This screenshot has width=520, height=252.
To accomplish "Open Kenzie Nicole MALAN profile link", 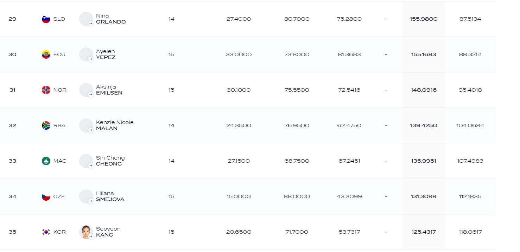I will click(x=115, y=125).
